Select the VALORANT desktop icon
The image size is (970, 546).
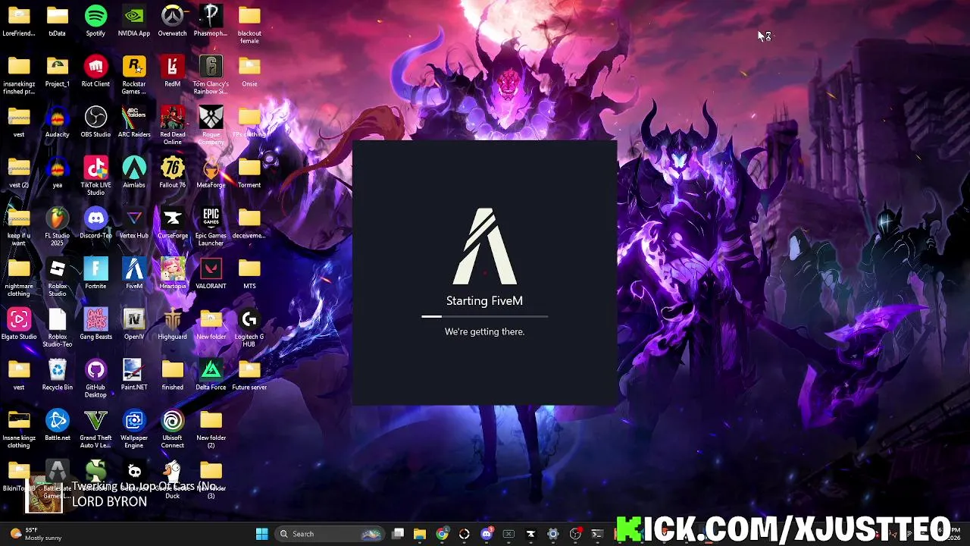pyautogui.click(x=211, y=274)
